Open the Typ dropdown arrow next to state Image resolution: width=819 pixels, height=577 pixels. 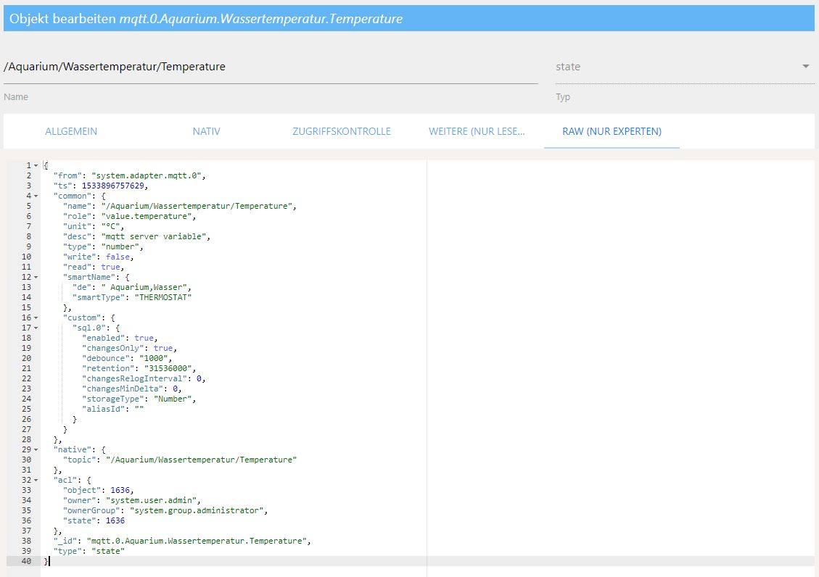tap(805, 66)
